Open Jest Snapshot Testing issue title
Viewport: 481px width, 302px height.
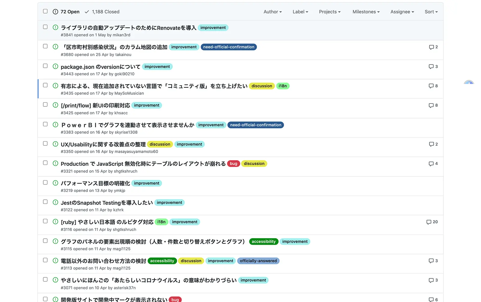107,203
